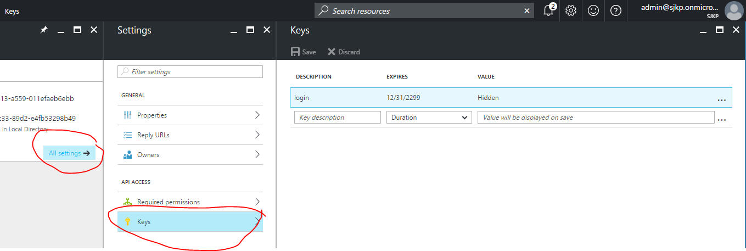Click the API ACCESS section heading
This screenshot has height=251, width=746.
(136, 182)
